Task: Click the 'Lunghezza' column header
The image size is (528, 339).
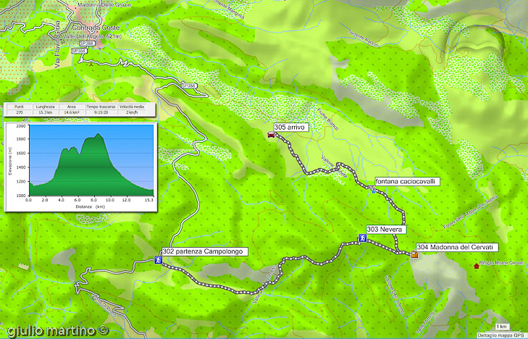Action: tap(45, 106)
